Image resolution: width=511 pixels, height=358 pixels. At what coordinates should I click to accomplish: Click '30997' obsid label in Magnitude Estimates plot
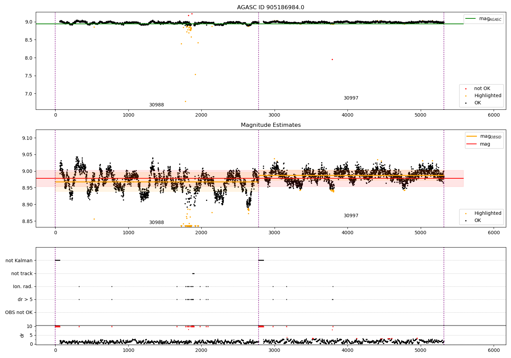[351, 216]
